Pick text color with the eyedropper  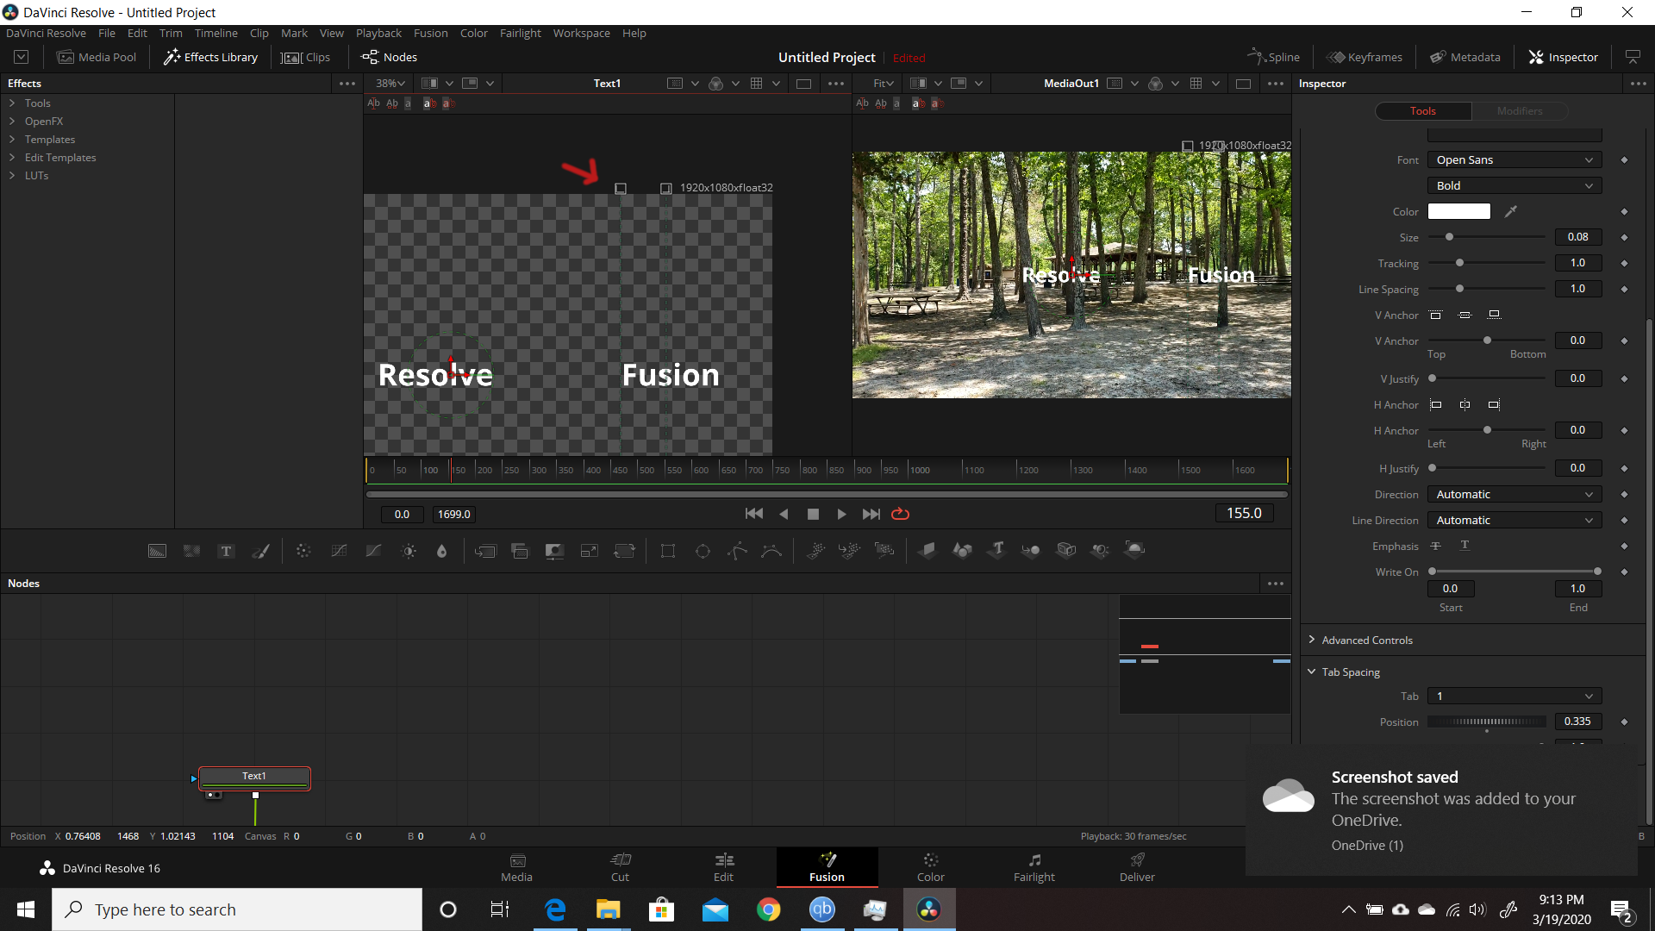[1511, 211]
